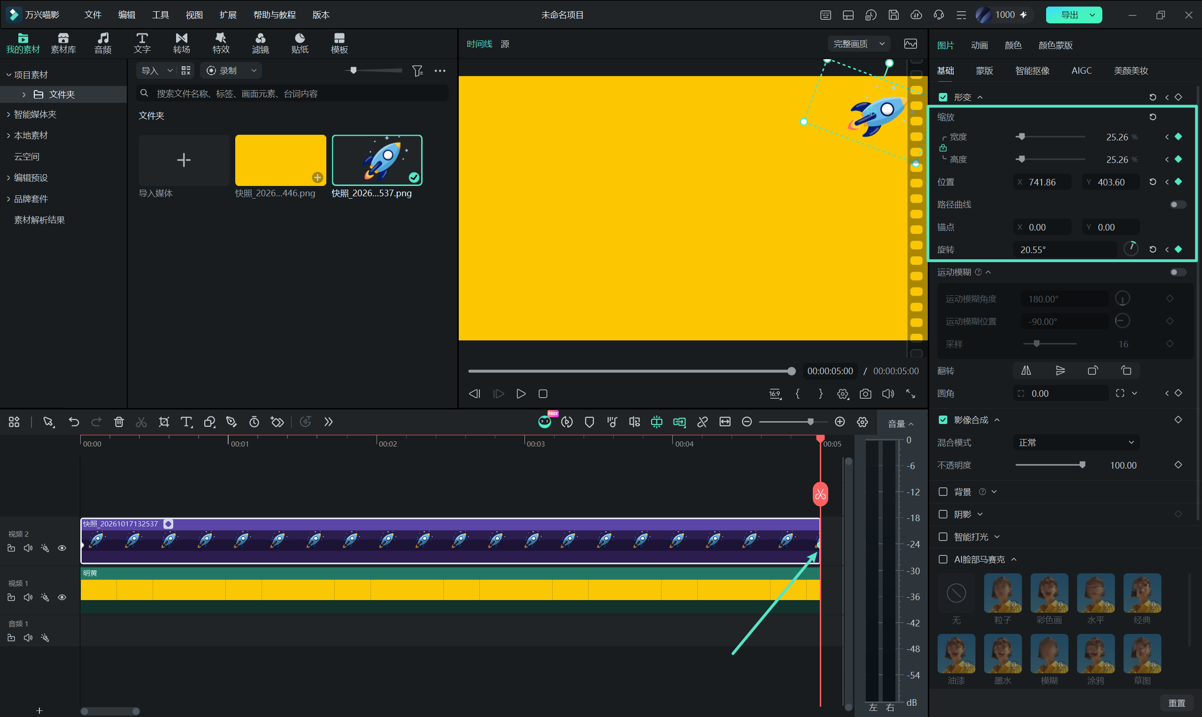Click the snapshot camera icon under preview

[865, 394]
